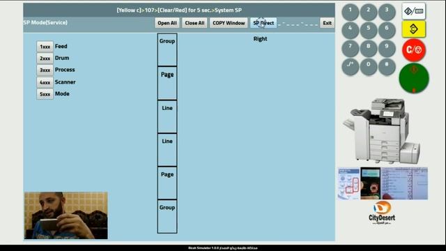Viewport: 446px width, 251px height.
Task: Click Close All button
Action: 194,23
